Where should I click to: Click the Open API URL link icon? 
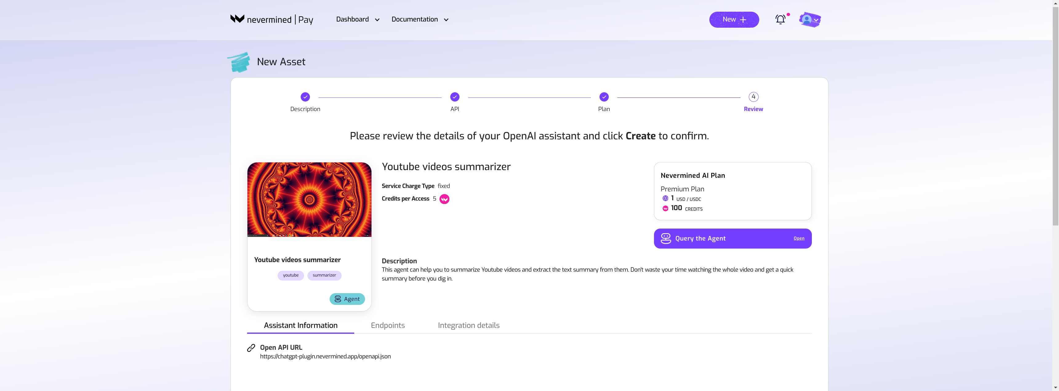tap(251, 347)
